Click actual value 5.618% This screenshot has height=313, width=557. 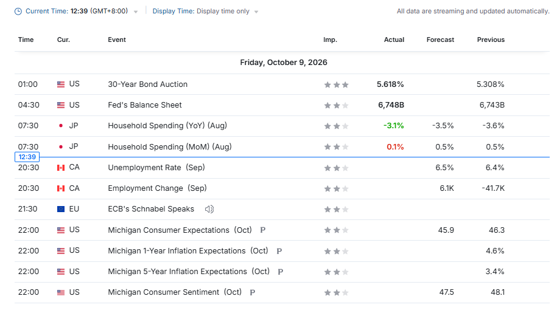click(390, 84)
